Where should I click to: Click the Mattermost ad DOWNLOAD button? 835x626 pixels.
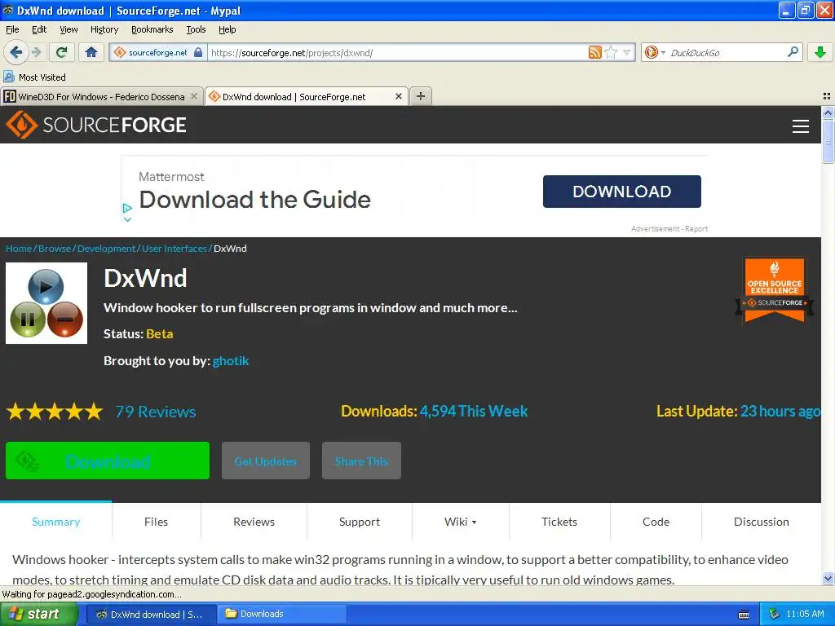click(621, 191)
